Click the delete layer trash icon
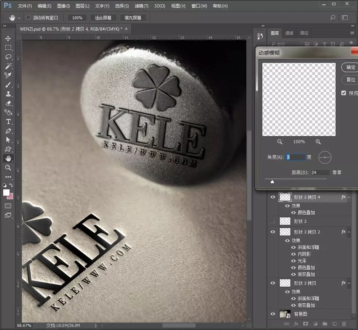This screenshot has width=358, height=330. [344, 324]
